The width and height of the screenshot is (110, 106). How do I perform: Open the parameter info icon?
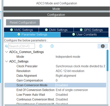coord(103,46)
